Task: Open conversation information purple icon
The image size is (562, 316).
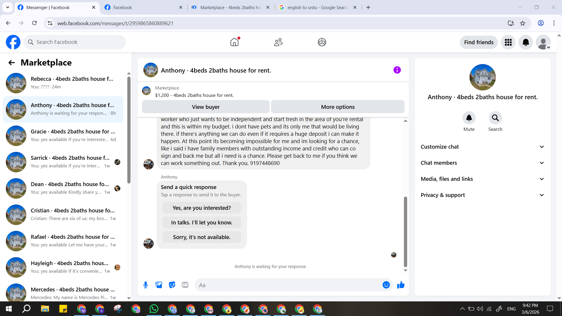Action: pyautogui.click(x=397, y=70)
